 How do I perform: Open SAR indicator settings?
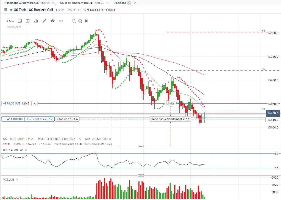pyautogui.click(x=17, y=139)
